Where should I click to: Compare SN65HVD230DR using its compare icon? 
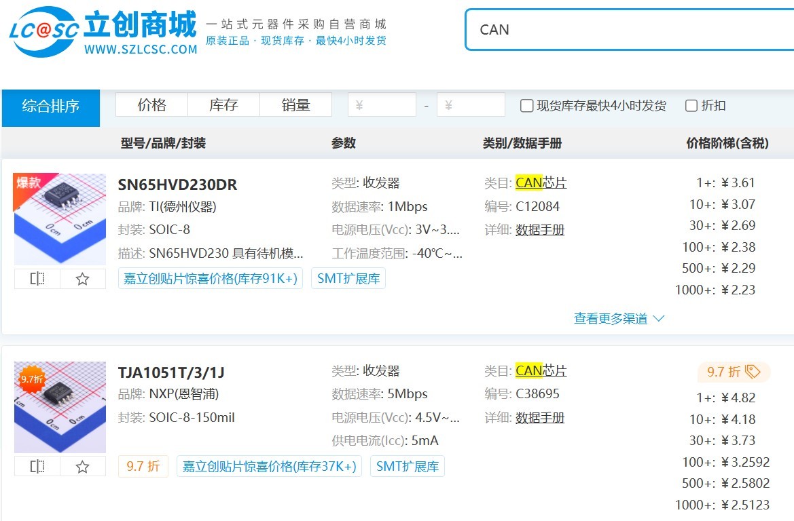click(37, 279)
